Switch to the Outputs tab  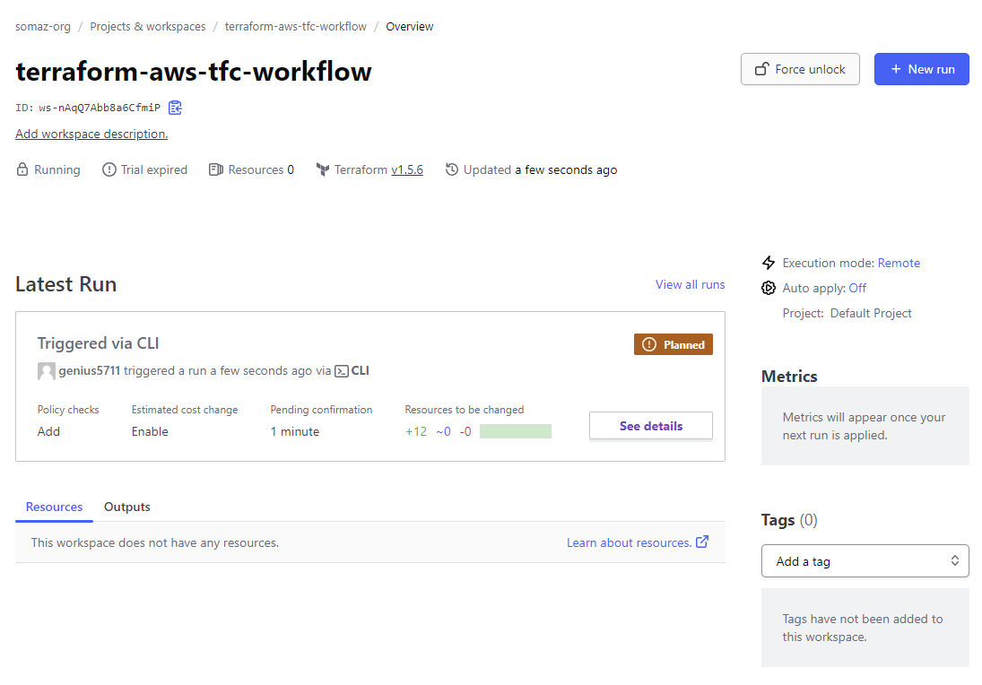(x=127, y=507)
